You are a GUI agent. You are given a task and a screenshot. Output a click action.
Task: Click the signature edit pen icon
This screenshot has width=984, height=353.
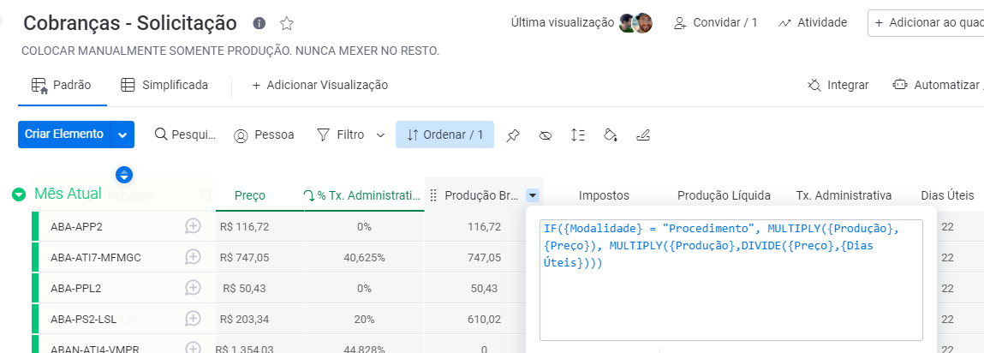(x=643, y=135)
